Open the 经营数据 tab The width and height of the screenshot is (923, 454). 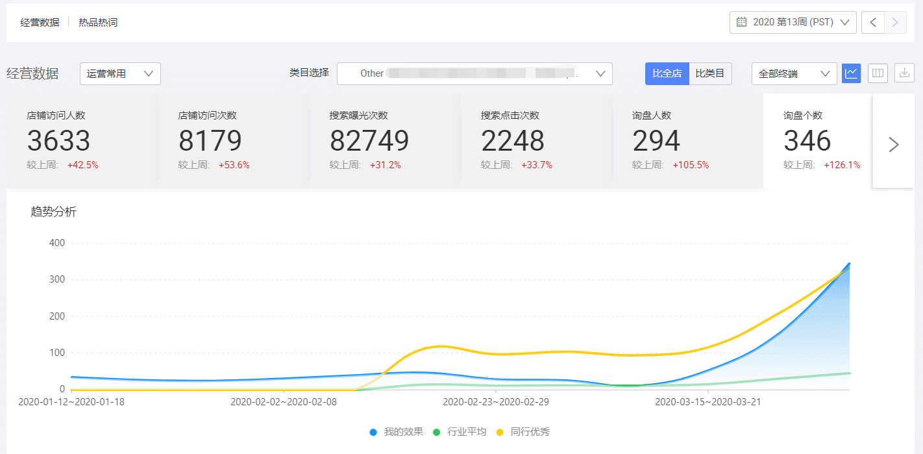click(40, 22)
